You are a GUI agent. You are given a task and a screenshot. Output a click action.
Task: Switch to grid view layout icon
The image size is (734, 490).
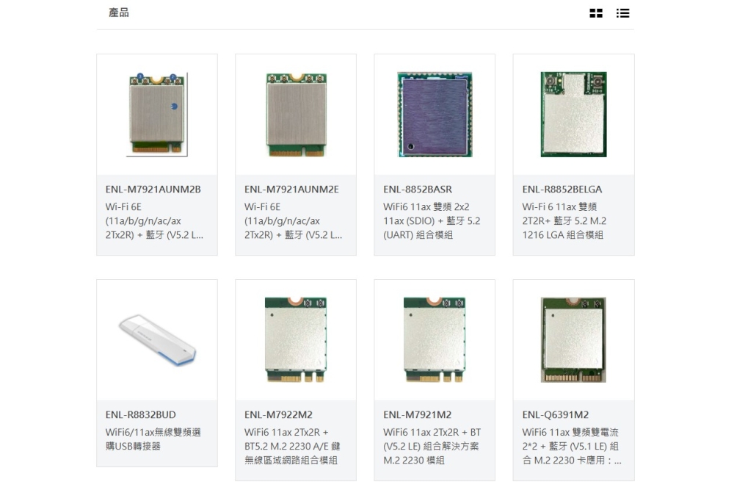596,13
